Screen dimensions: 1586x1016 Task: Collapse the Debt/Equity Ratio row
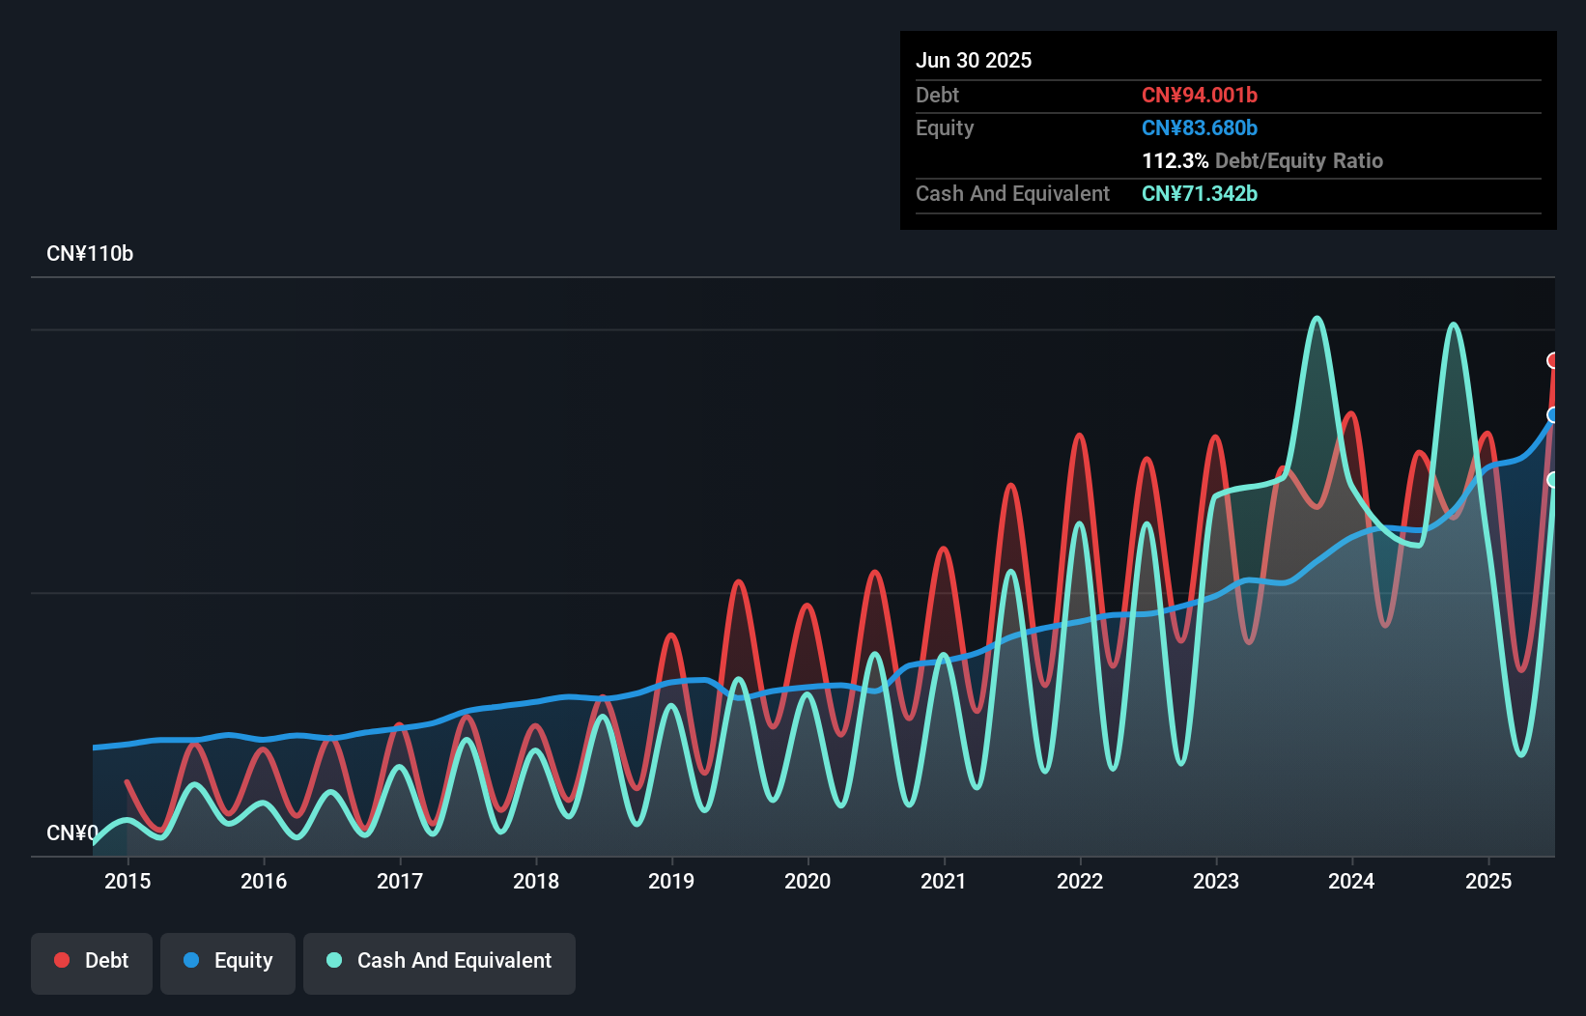[1262, 160]
